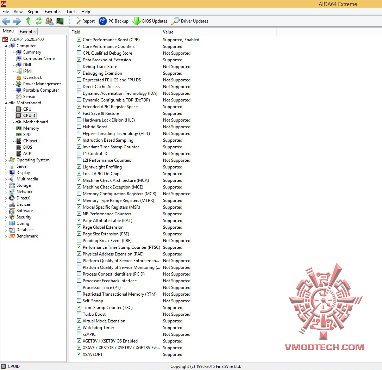382x370 pixels.
Task: Open the Manage Users toolbar icon
Action: [x=49, y=21]
